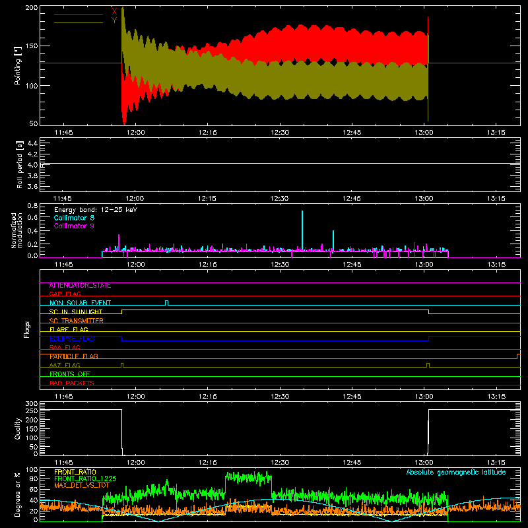Viewport: 528px width, 528px height.
Task: Click the first AAZ_FLAG pulse before 12:00
Action: pyautogui.click(x=122, y=365)
